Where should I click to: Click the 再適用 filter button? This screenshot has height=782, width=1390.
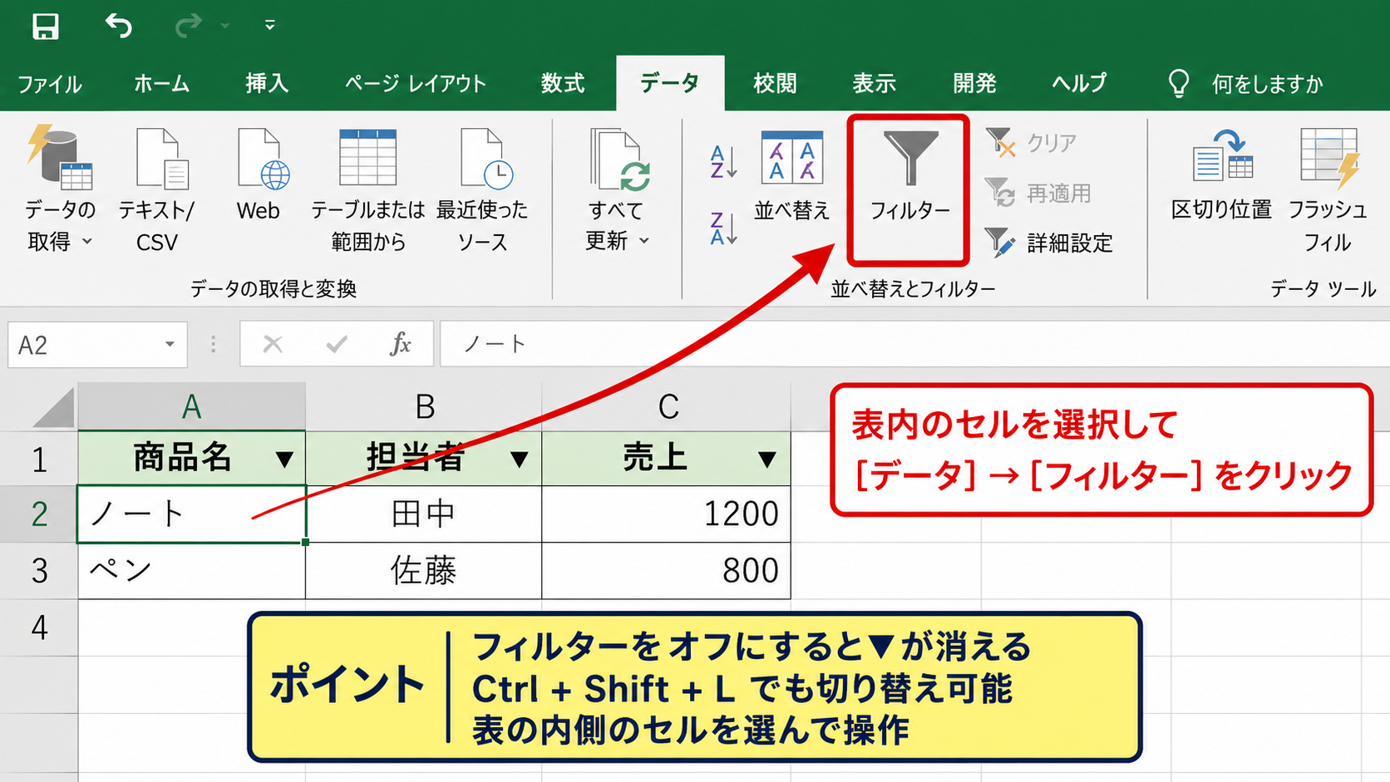pos(1038,194)
